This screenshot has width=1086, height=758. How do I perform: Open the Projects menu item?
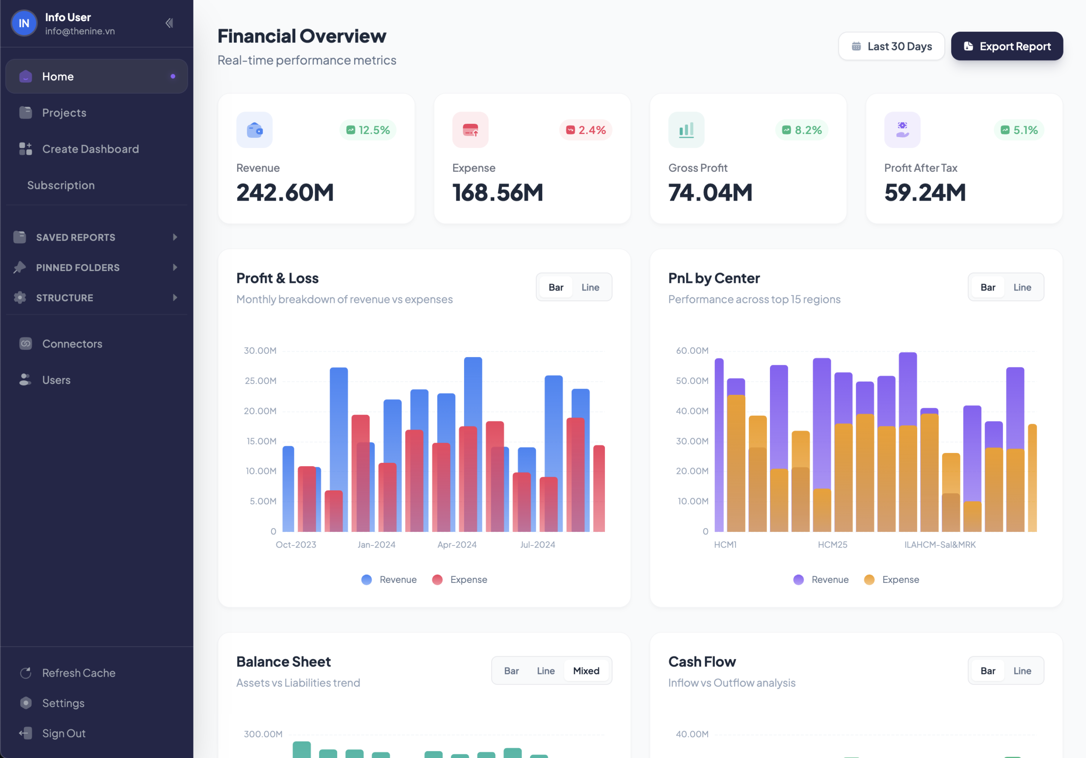pos(64,112)
